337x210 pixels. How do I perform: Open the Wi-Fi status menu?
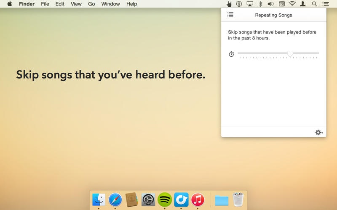(x=292, y=4)
